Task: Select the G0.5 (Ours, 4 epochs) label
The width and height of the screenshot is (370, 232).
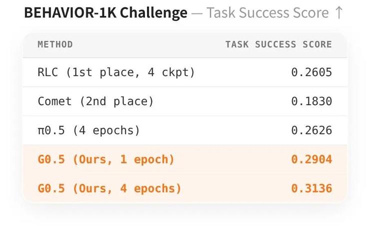Action: tap(109, 189)
